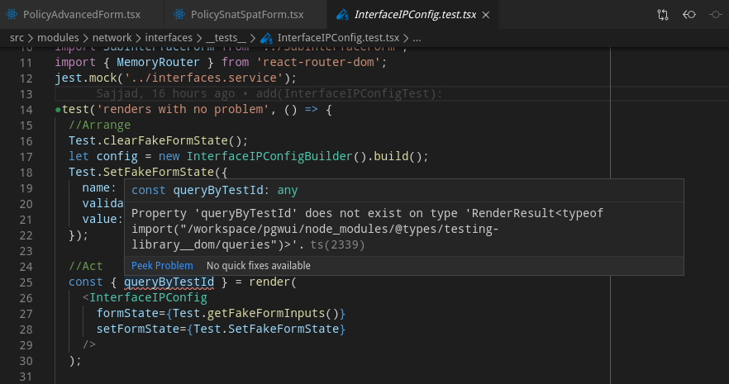Viewport: 729px width, 384px height.
Task: Click 'react-router-dom' string on line 11
Action: tap(318, 62)
